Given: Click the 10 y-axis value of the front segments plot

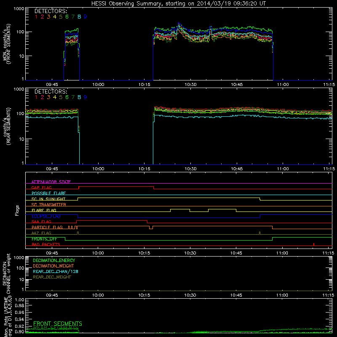Looking at the screenshot, I should pos(22,56).
